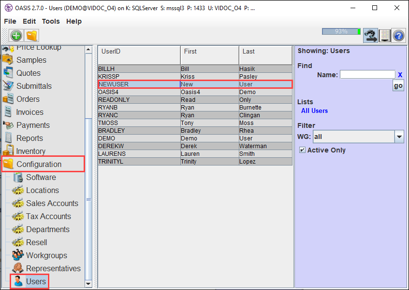Click the sidebar scrollbar thumb
Image resolution: width=409 pixels, height=290 pixels.
click(x=88, y=199)
